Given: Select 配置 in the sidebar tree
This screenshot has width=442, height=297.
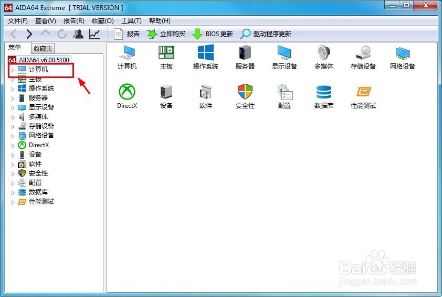Looking at the screenshot, I should [30, 183].
